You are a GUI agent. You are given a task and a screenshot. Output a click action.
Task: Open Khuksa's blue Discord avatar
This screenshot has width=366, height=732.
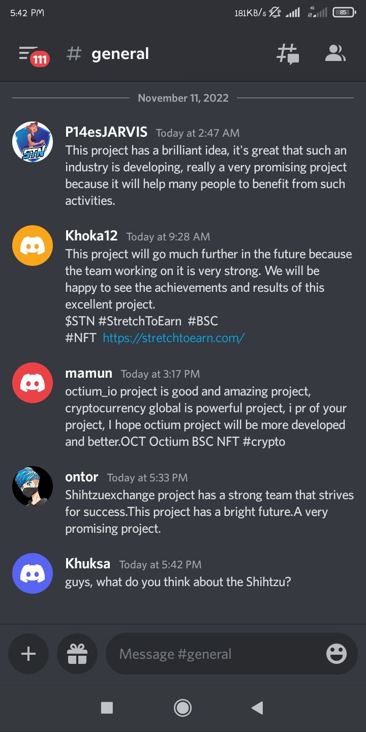click(33, 573)
